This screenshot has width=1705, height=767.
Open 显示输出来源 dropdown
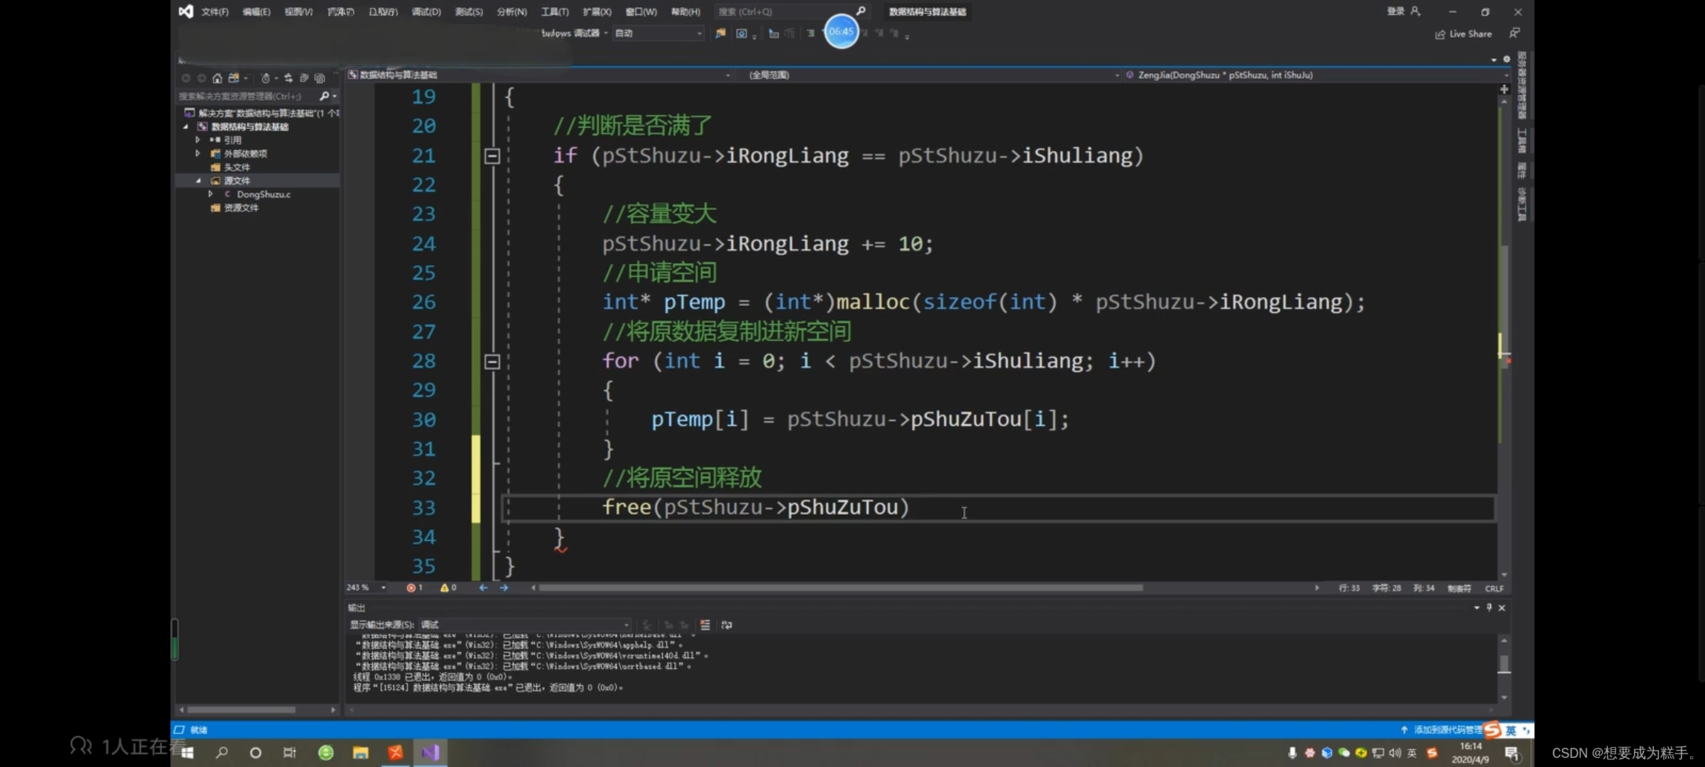pyautogui.click(x=525, y=625)
